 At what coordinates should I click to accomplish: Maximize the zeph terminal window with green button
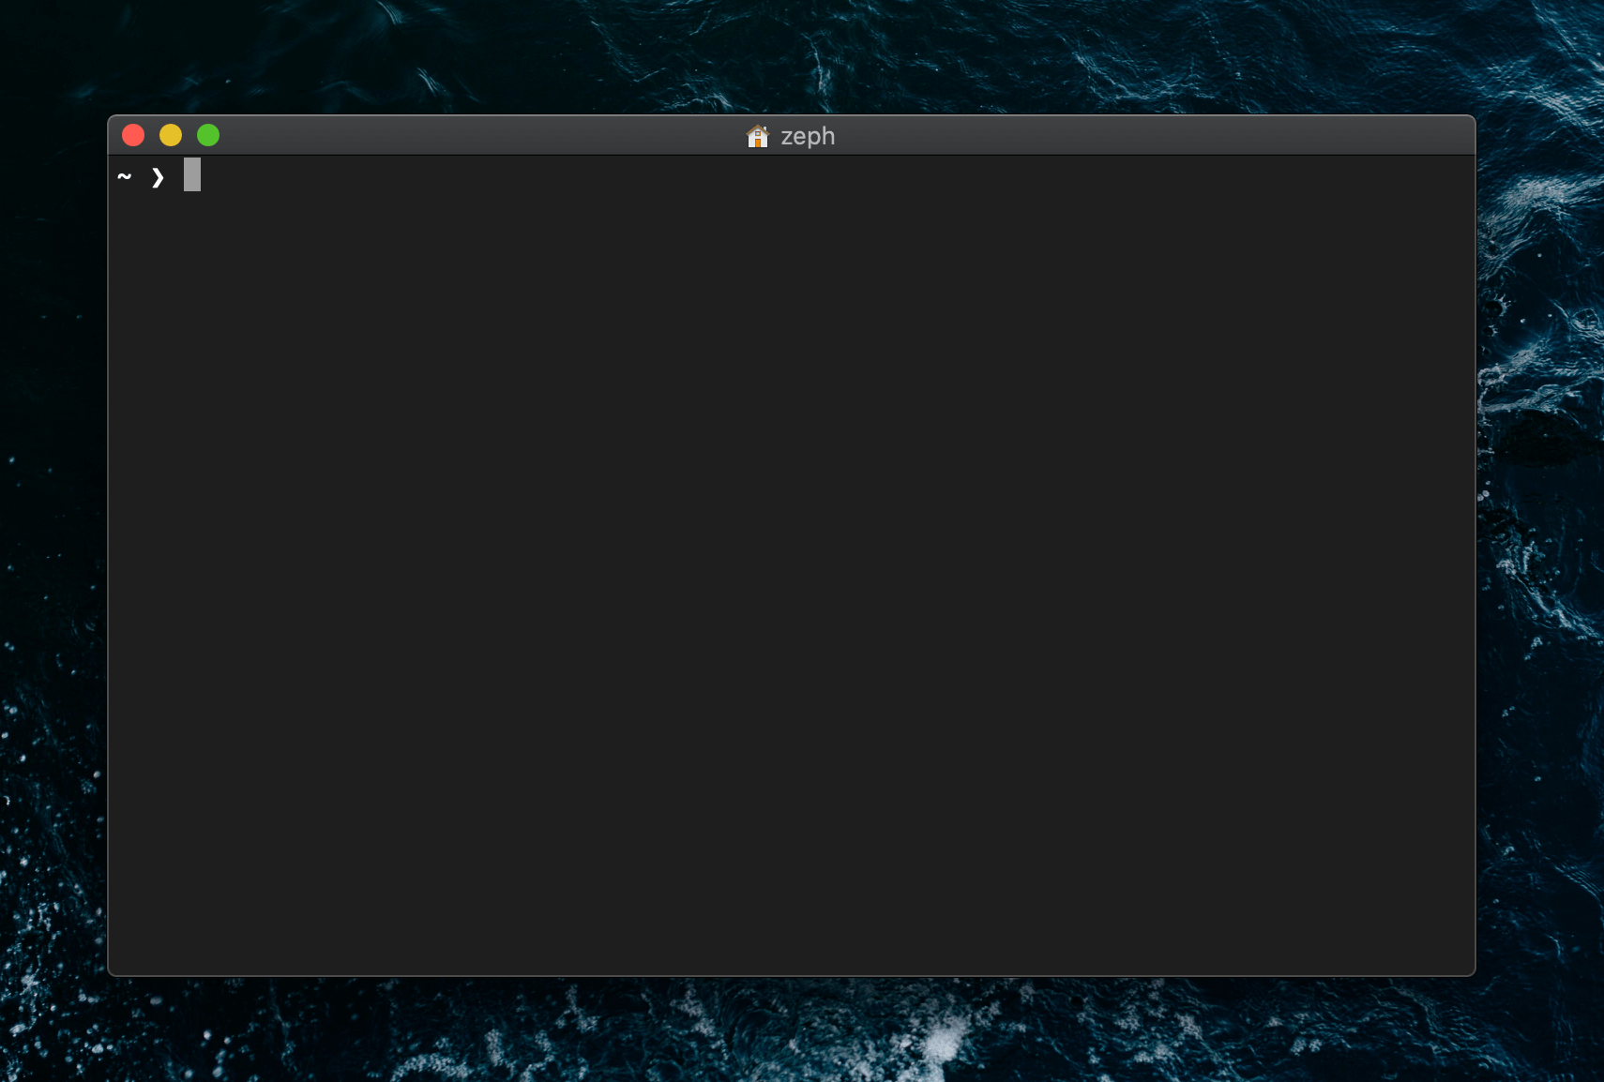click(208, 136)
